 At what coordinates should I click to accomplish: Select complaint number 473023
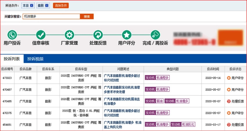(x=7, y=78)
